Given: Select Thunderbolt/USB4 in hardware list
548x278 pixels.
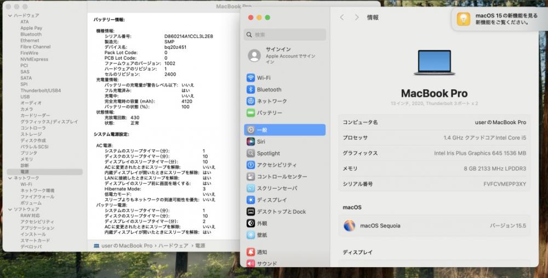Looking at the screenshot, I should (41, 90).
